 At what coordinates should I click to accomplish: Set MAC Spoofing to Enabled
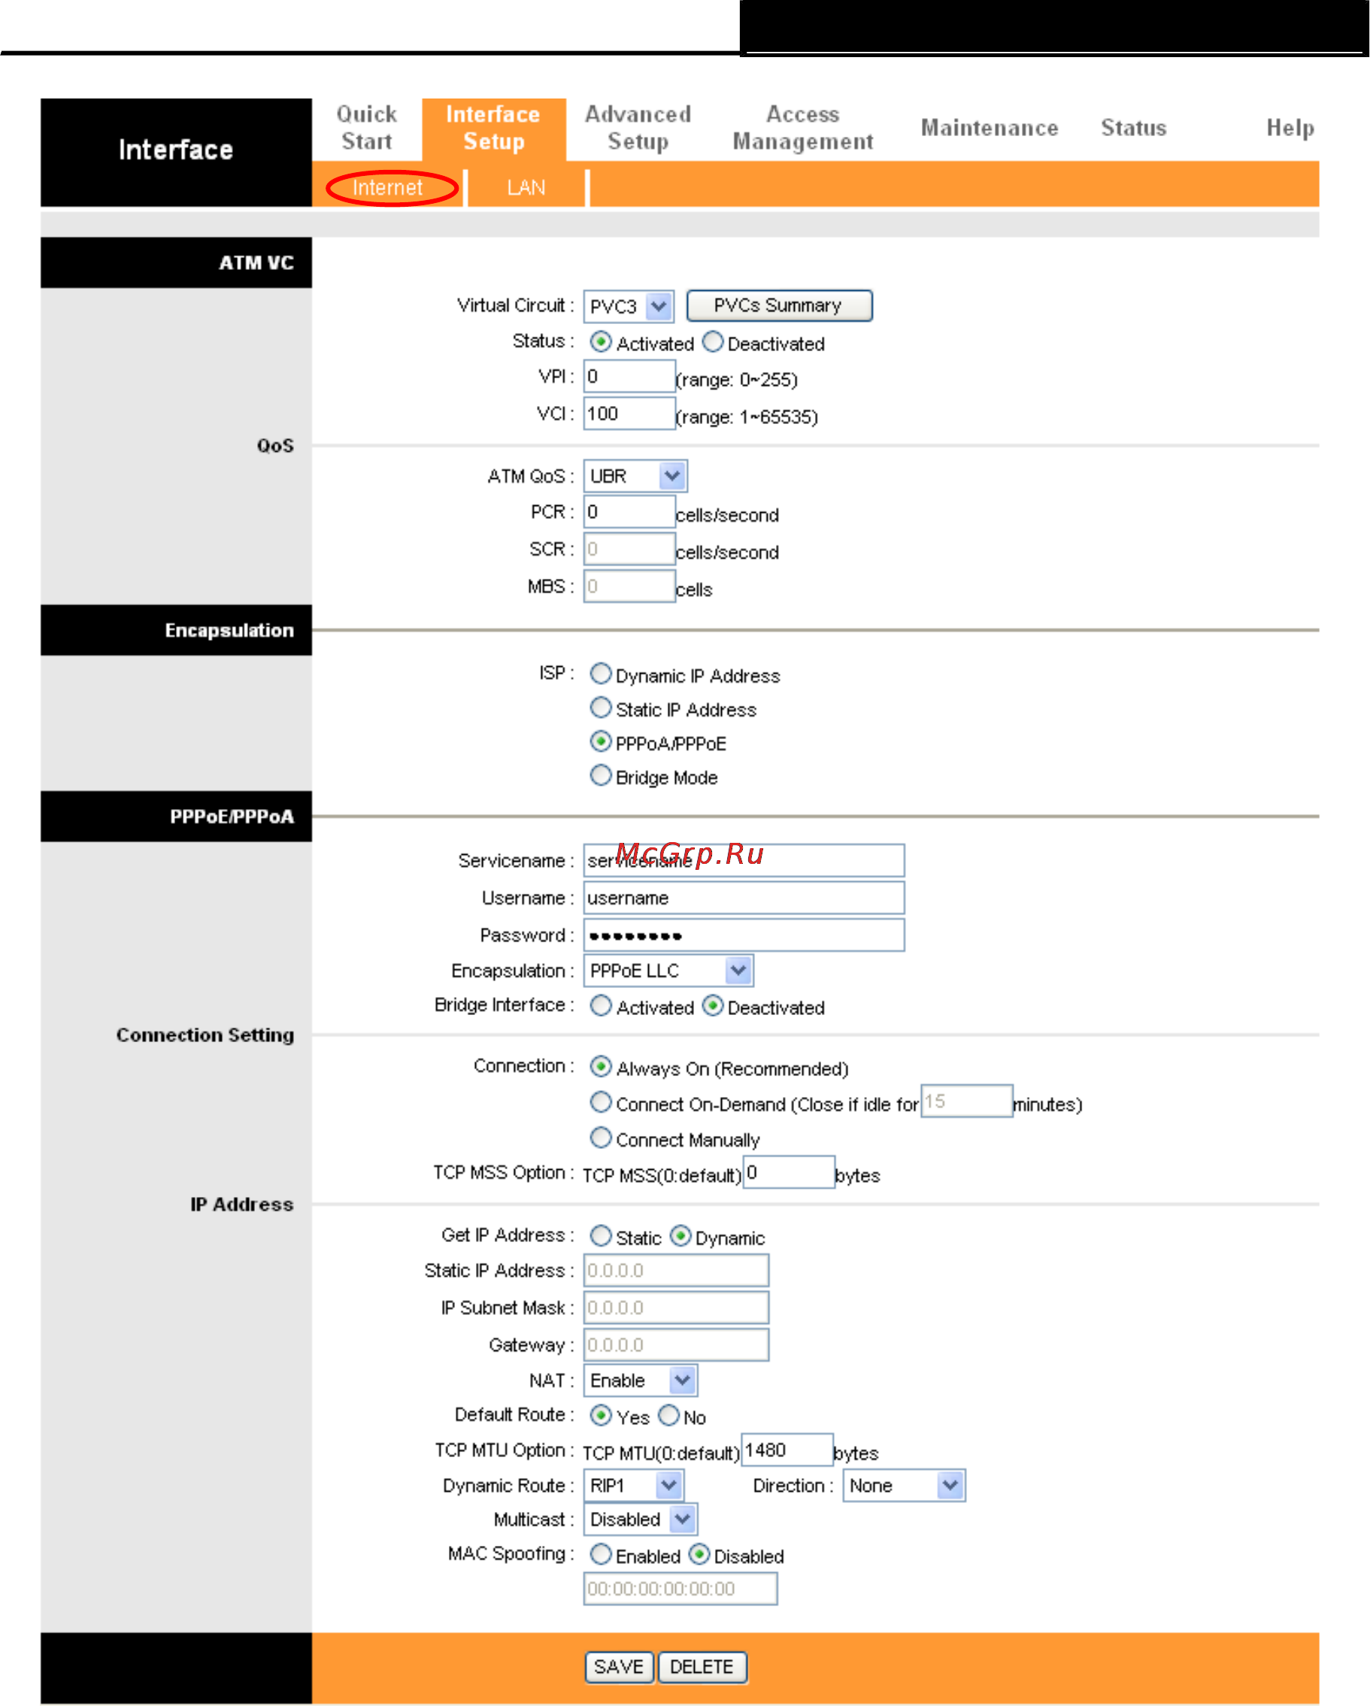pyautogui.click(x=601, y=1554)
